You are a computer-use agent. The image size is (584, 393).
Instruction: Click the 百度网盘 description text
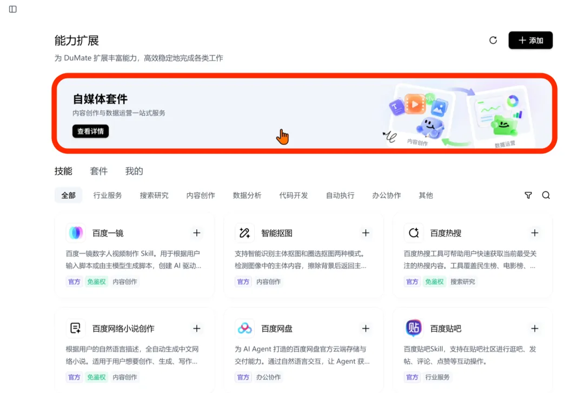302,355
